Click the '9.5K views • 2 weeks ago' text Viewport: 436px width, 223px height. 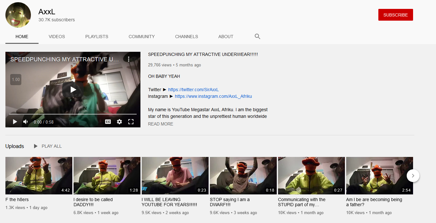pyautogui.click(x=165, y=213)
